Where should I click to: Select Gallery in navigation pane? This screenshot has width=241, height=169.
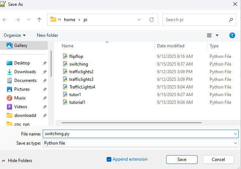tap(21, 46)
